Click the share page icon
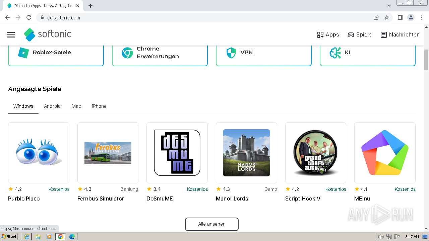Image resolution: width=429 pixels, height=241 pixels. (376, 17)
